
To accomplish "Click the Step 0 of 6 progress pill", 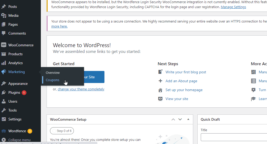I will tap(62, 131).
